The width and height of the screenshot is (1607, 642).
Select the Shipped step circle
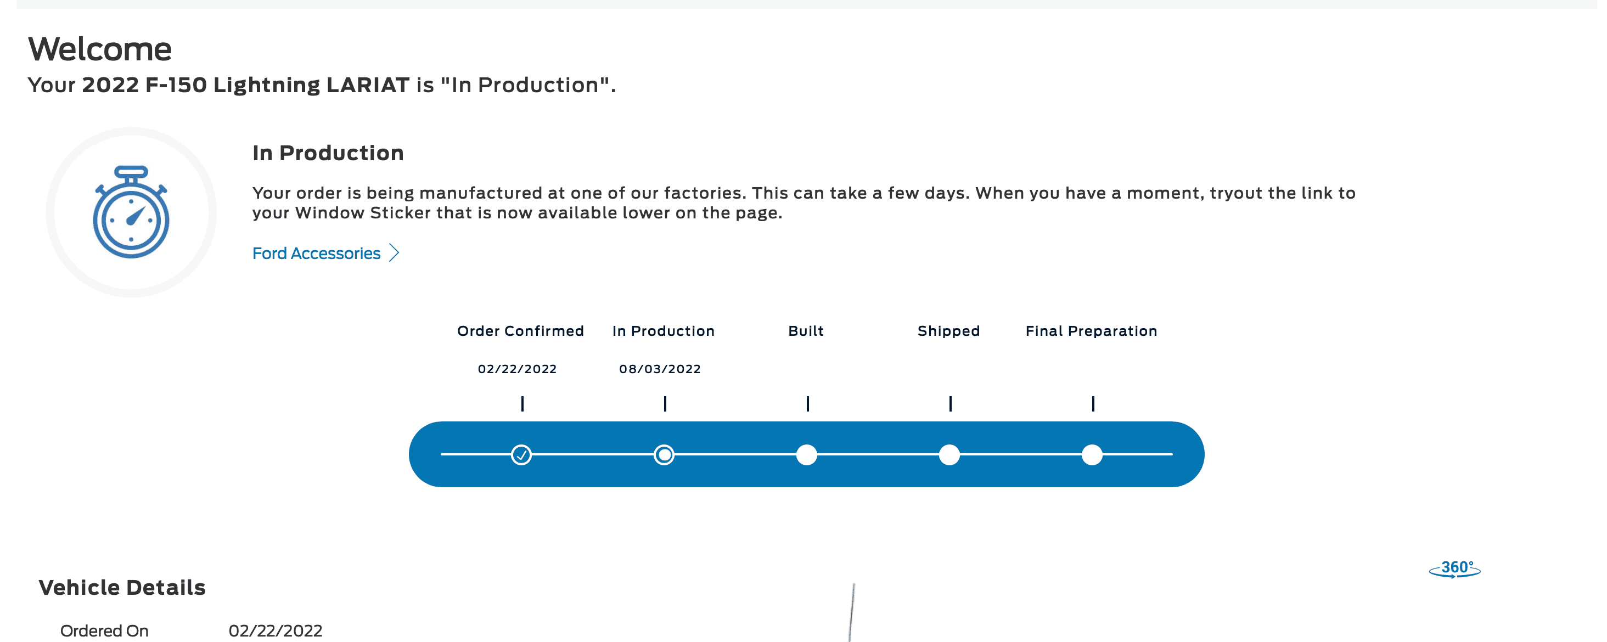[x=949, y=455]
